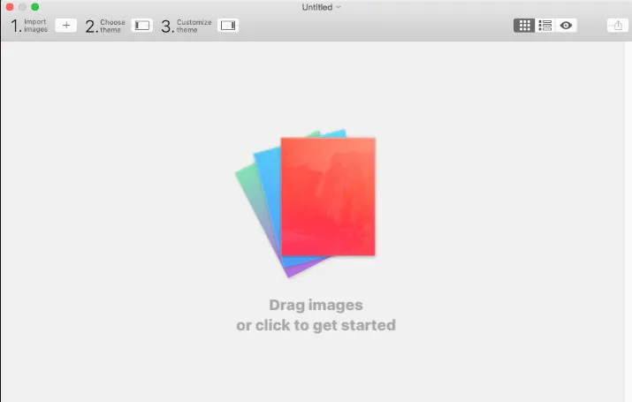Click the Untitled document title
This screenshot has height=402, width=632.
point(317,7)
